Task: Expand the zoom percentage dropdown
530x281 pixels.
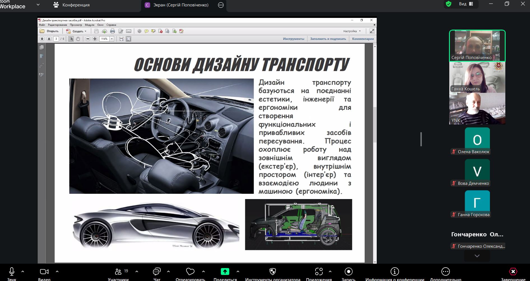Action: [112, 39]
